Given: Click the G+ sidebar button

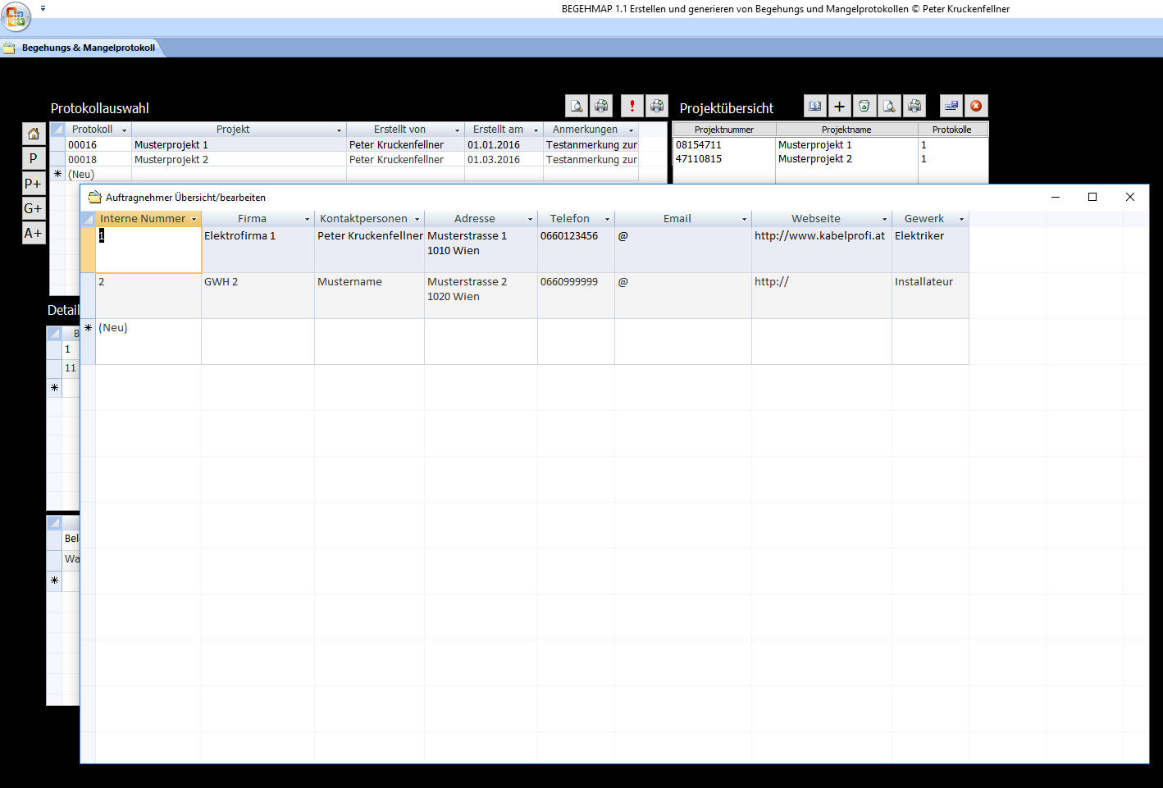Looking at the screenshot, I should coord(33,208).
